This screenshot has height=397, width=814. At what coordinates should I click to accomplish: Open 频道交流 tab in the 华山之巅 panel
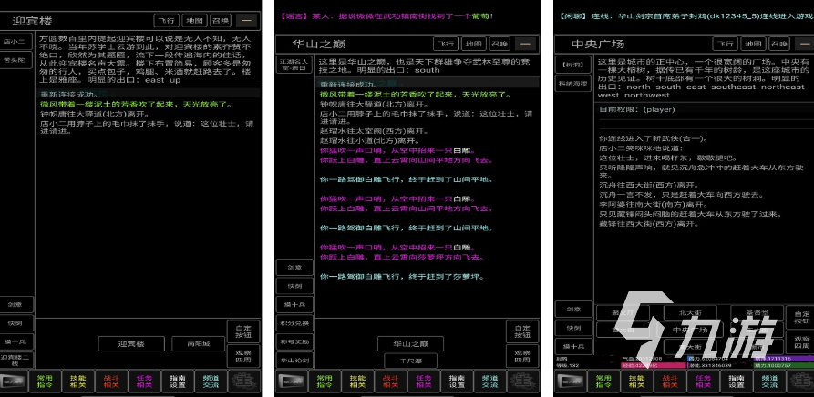coord(488,381)
